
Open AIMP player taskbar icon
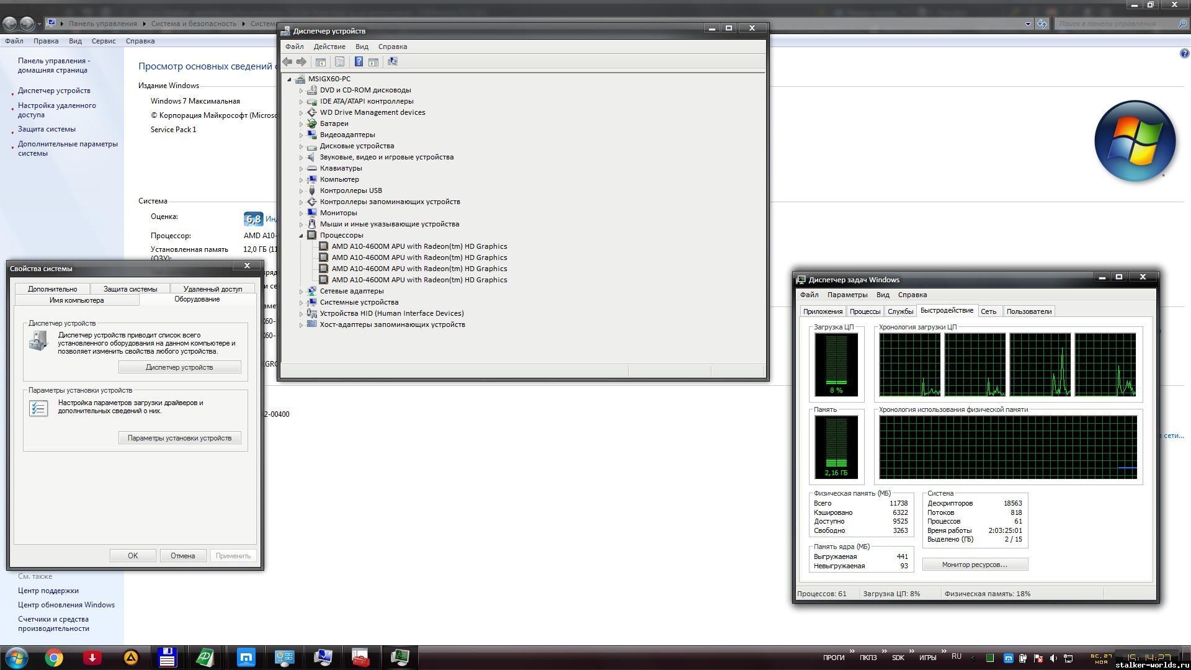pos(131,658)
